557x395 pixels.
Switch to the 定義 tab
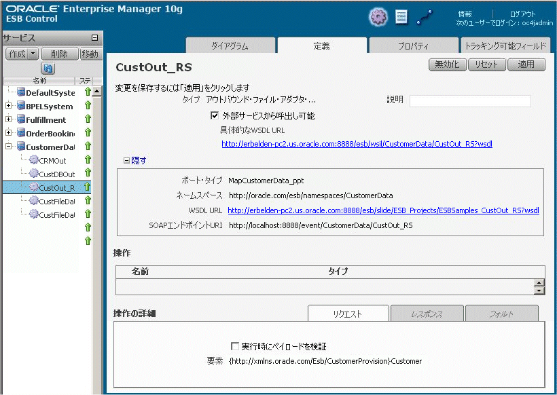pyautogui.click(x=322, y=45)
